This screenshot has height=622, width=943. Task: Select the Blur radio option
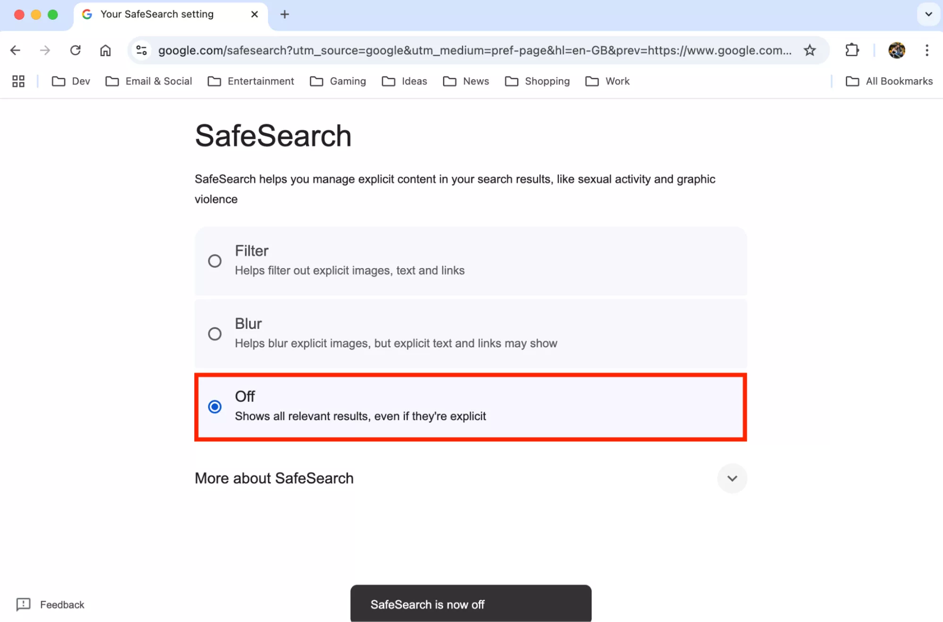(215, 334)
